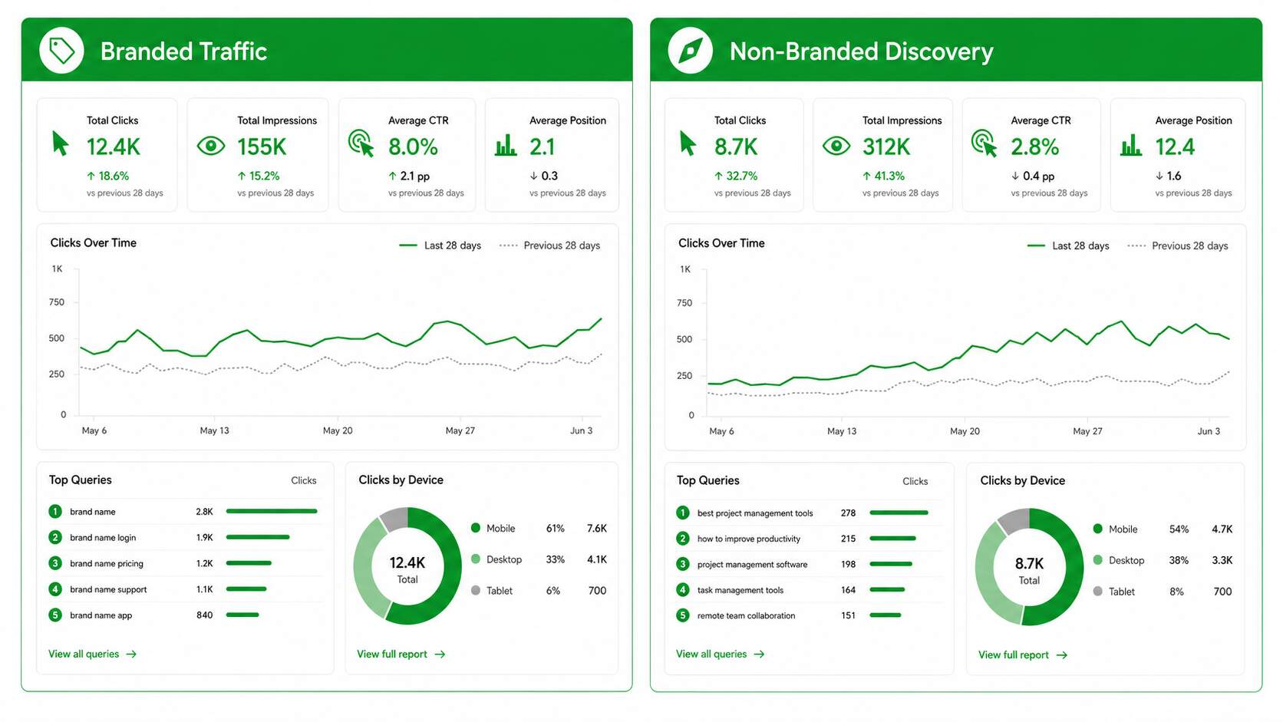The image size is (1283, 722).
Task: Select the 'brand name app' query text
Action: click(x=101, y=615)
